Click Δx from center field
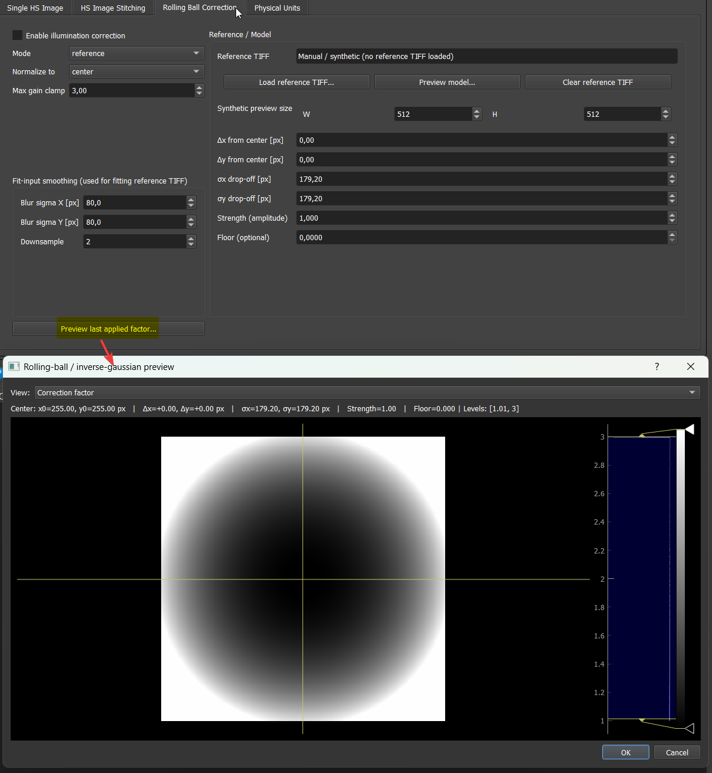712x773 pixels. click(x=482, y=140)
